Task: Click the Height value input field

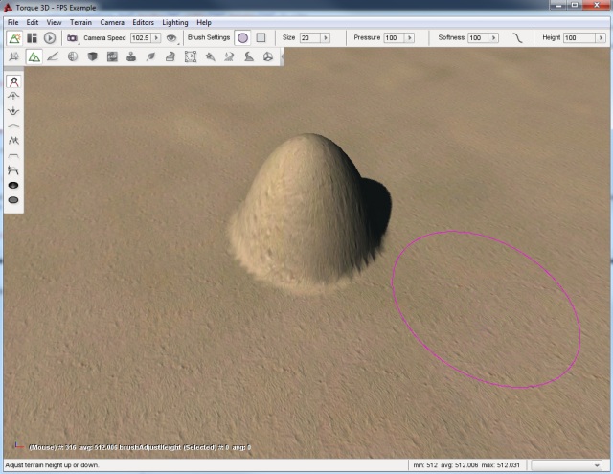Action: [578, 38]
